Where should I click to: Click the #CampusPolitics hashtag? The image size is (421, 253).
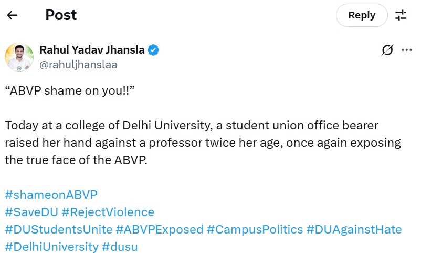pos(255,229)
